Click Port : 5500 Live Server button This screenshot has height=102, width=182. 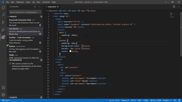click(156, 100)
